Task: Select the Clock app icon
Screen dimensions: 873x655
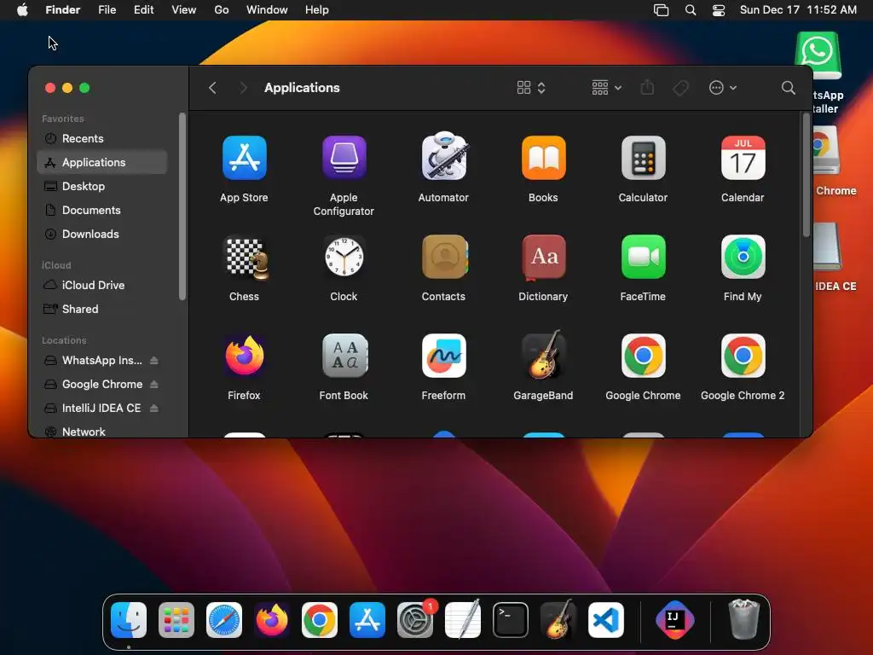Action: (344, 257)
